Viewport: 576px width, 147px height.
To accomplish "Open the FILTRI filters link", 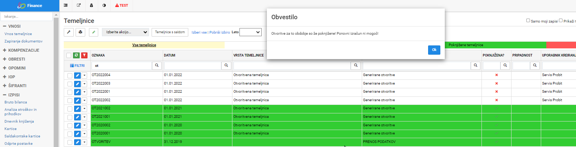I will click(x=77, y=65).
